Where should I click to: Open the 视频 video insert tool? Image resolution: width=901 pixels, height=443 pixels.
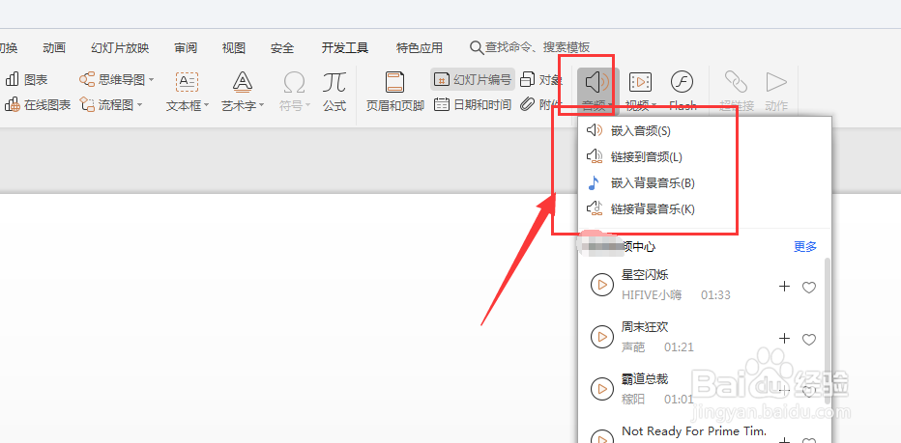click(640, 92)
